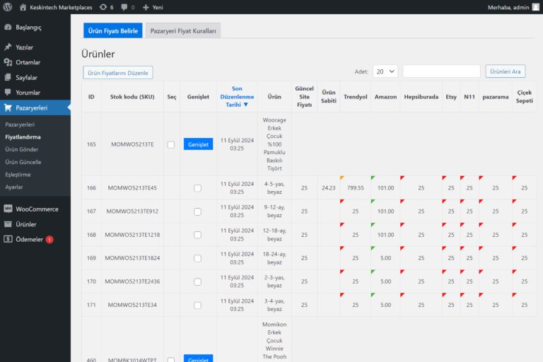The width and height of the screenshot is (543, 362).
Task: Click the Ürün Fiyatlarını Düzenle button
Action: click(117, 72)
